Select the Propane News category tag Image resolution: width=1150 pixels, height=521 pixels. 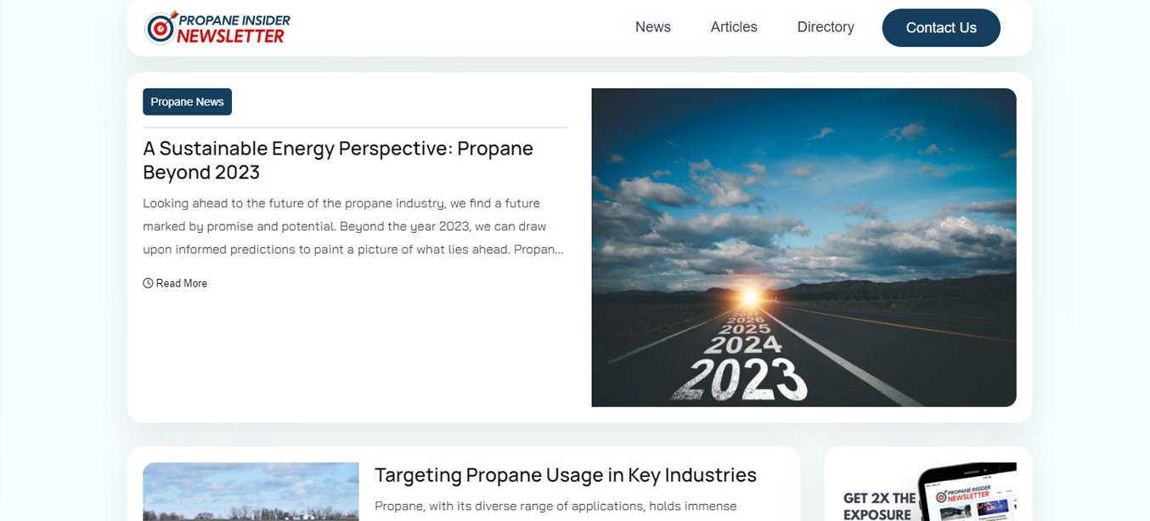point(187,102)
